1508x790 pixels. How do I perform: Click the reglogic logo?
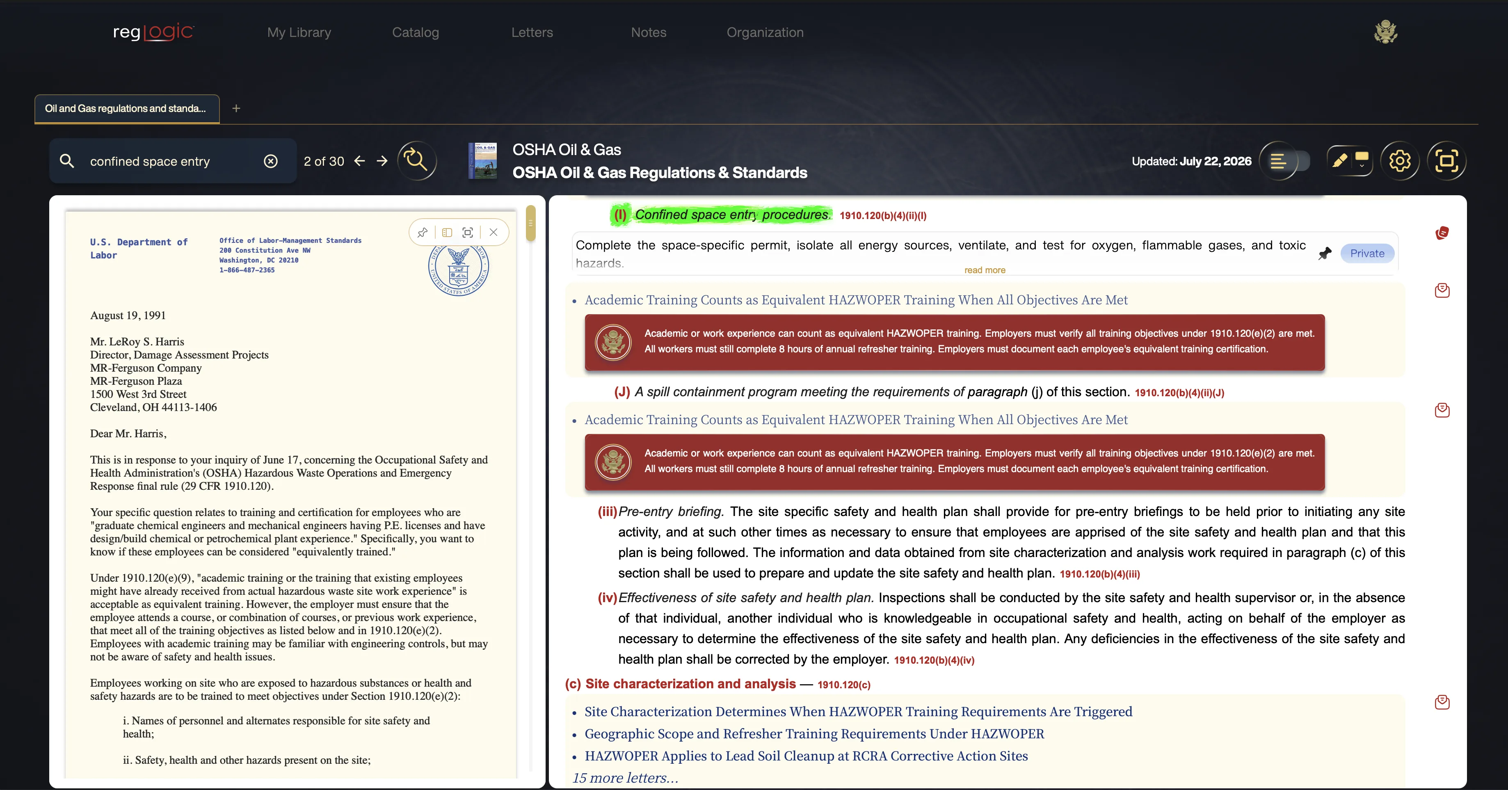coord(153,32)
